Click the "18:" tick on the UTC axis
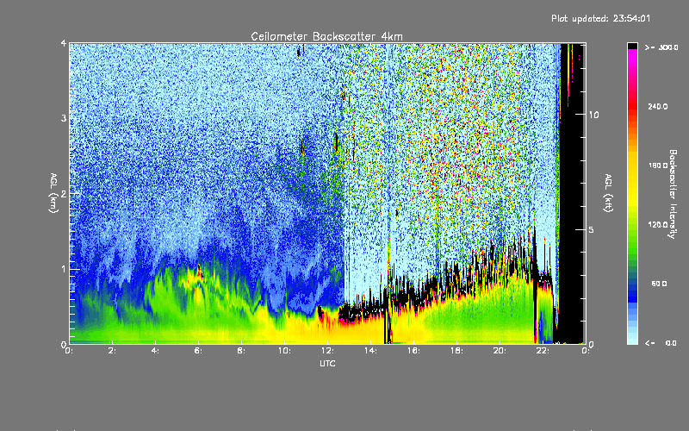Image resolution: width=689 pixels, height=431 pixels. 456,351
